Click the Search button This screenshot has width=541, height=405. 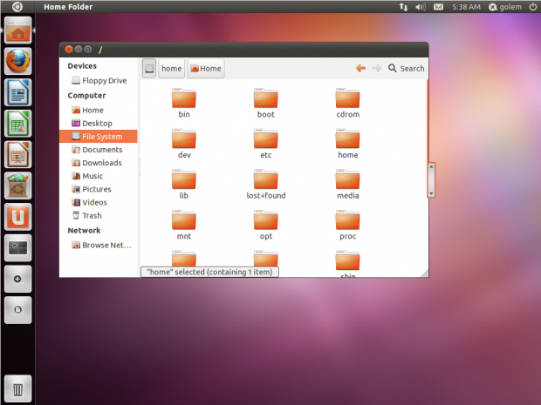407,68
